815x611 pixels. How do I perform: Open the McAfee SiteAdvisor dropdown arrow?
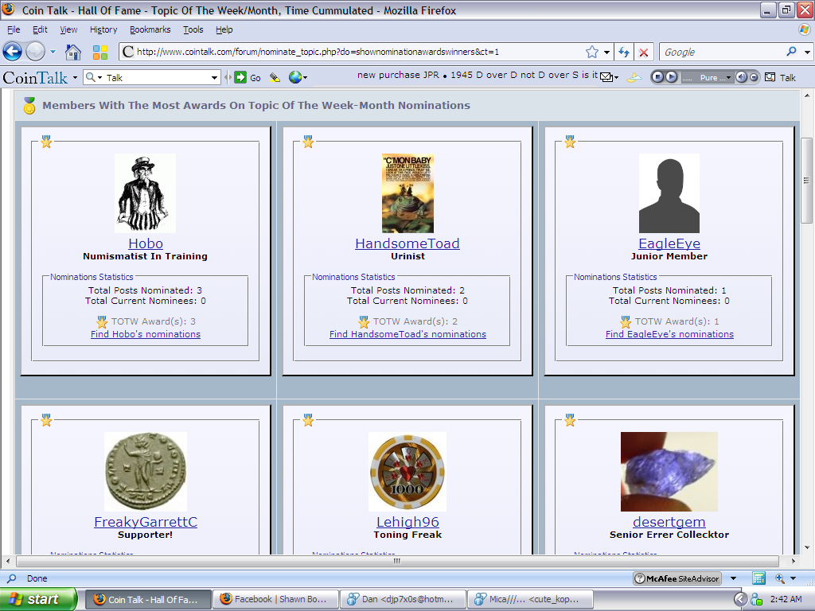[733, 578]
